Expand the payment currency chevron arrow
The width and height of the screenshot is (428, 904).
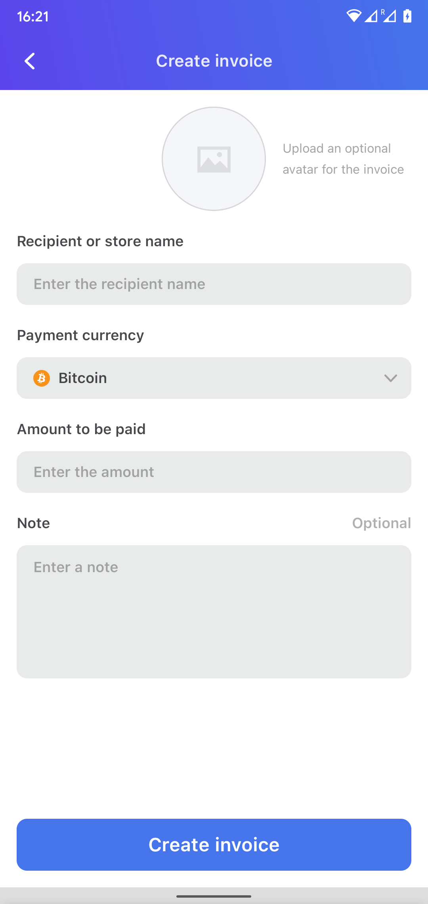point(391,378)
